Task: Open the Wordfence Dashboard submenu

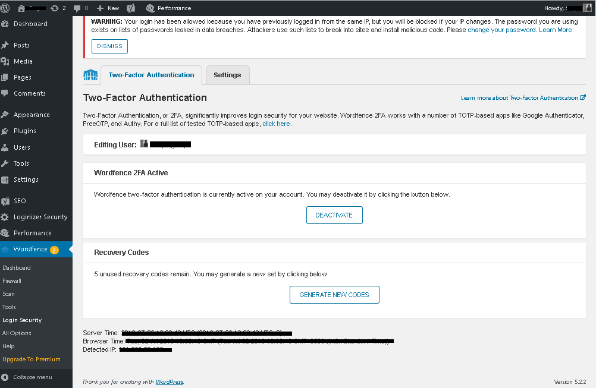Action: coord(16,267)
